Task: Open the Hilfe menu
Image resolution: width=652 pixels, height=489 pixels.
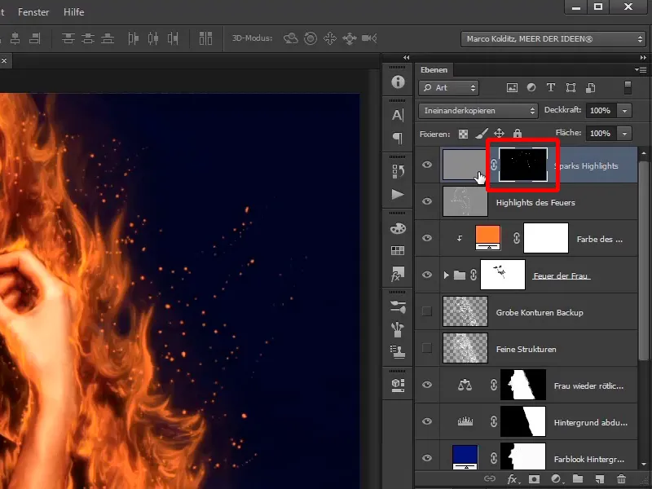Action: point(73,12)
